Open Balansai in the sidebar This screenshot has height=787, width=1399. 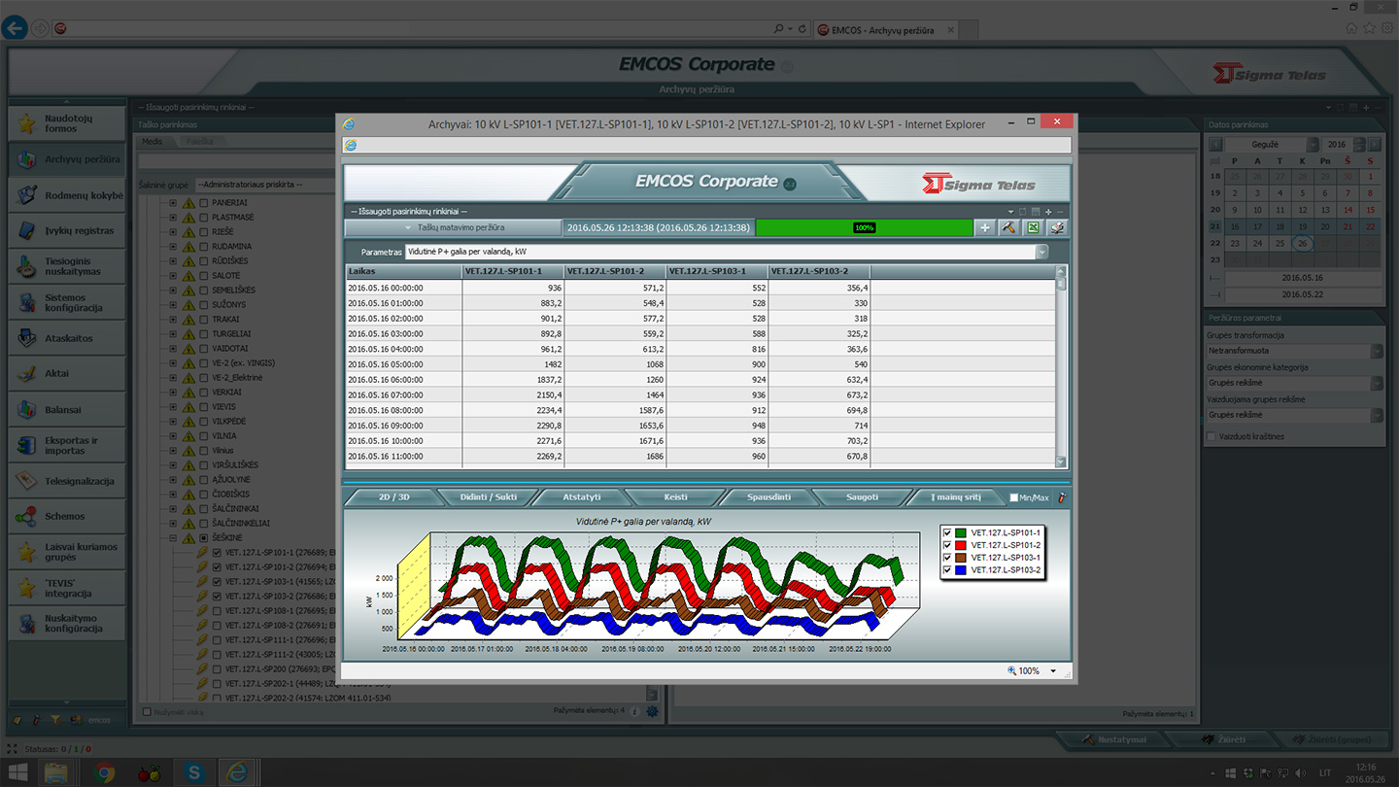pos(67,410)
